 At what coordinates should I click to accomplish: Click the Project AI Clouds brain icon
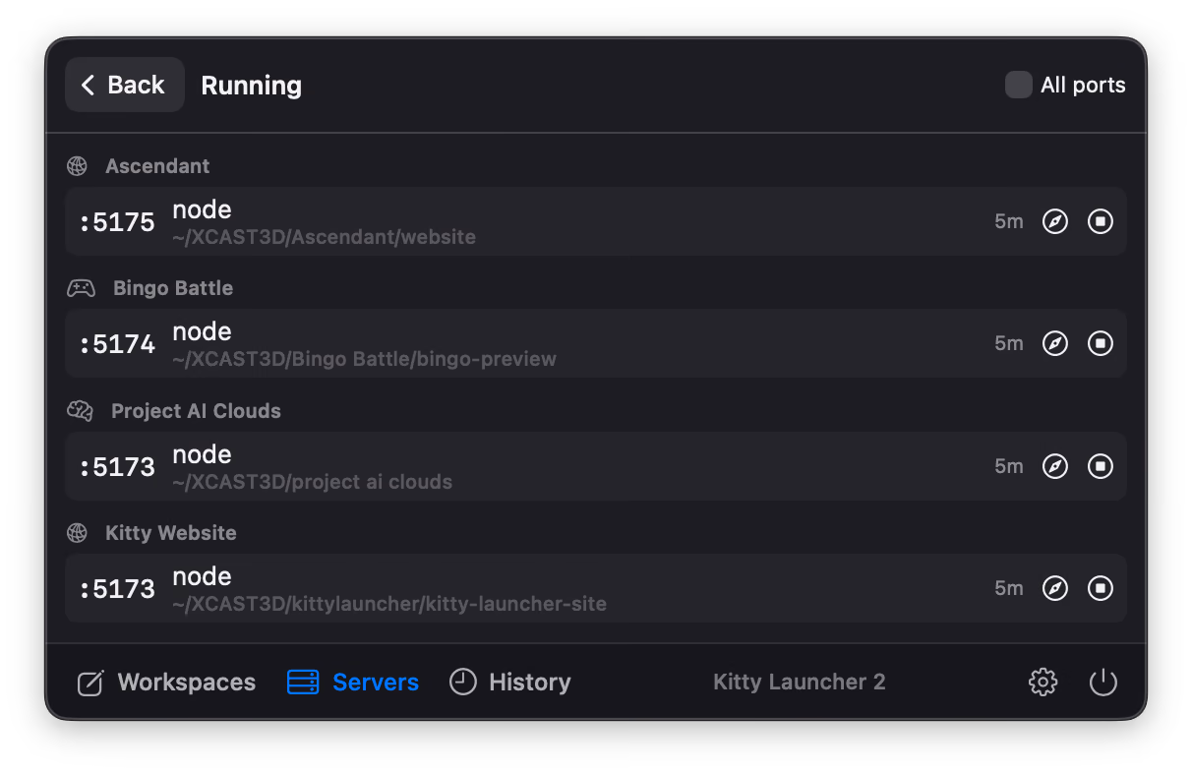click(x=80, y=411)
